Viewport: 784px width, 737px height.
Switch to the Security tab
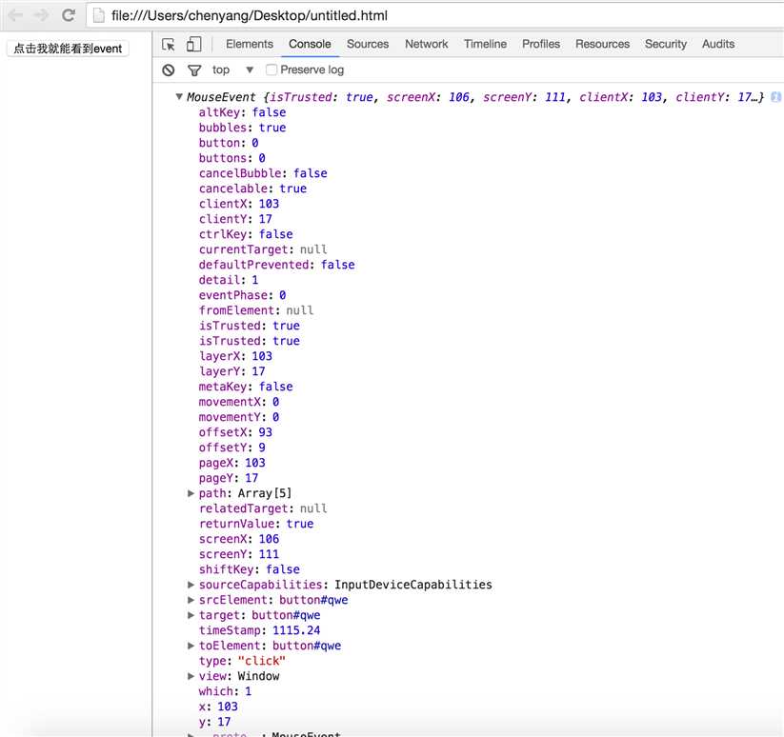(x=666, y=44)
